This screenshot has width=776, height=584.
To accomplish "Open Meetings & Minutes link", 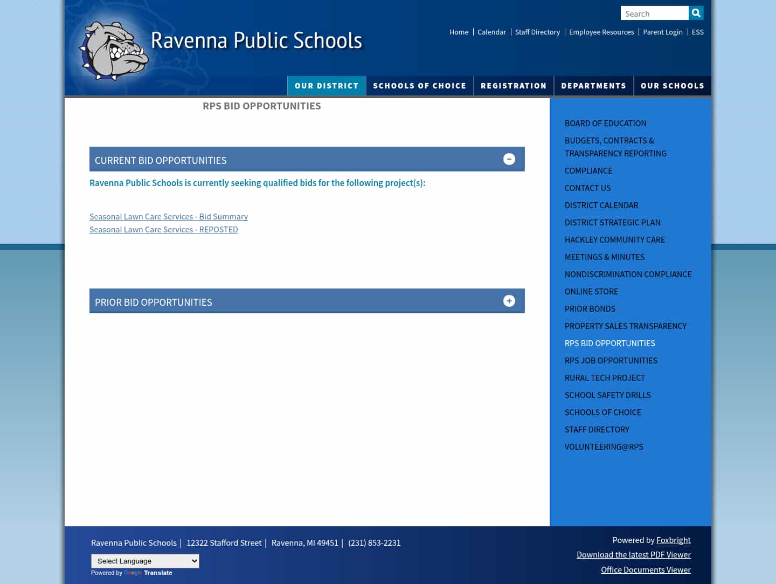I will [x=605, y=257].
